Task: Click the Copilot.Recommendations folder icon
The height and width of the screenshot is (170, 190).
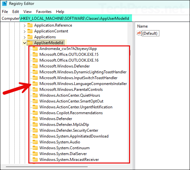Action: click(35, 113)
